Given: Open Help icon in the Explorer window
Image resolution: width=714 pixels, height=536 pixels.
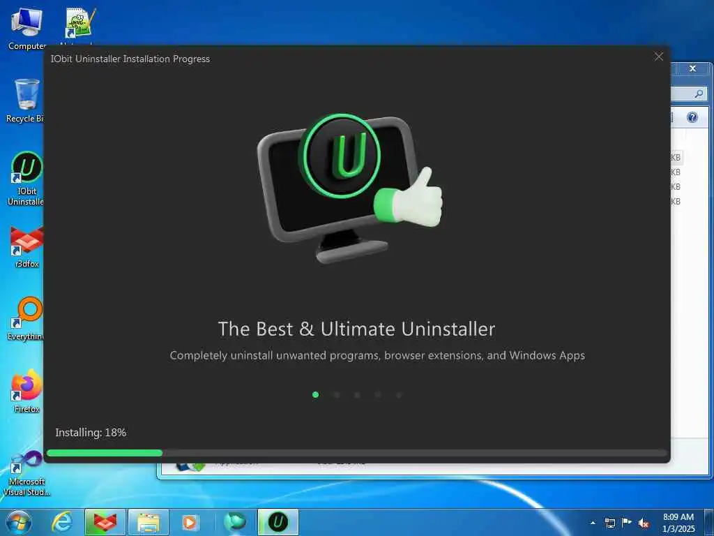Looking at the screenshot, I should click(692, 117).
